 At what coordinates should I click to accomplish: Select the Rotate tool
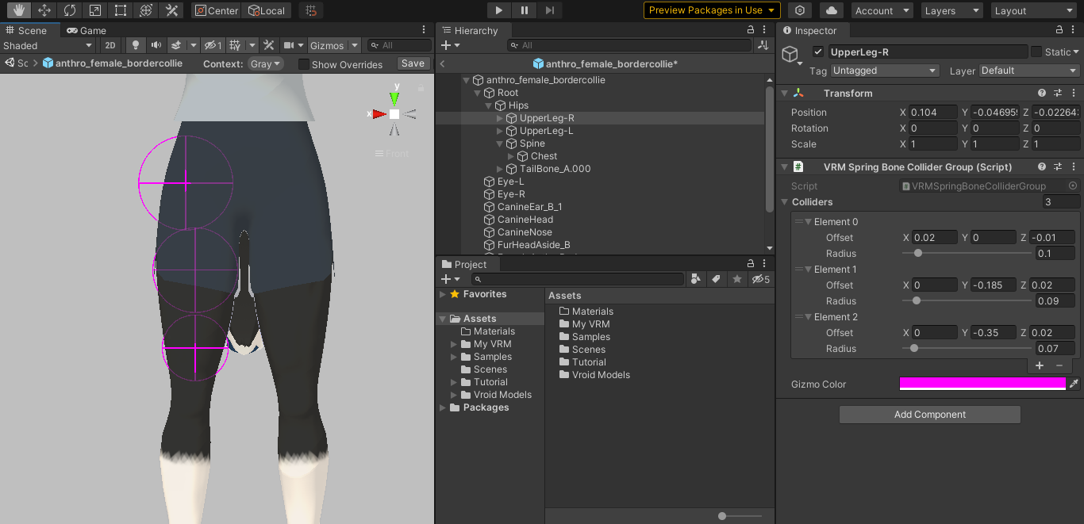click(69, 10)
